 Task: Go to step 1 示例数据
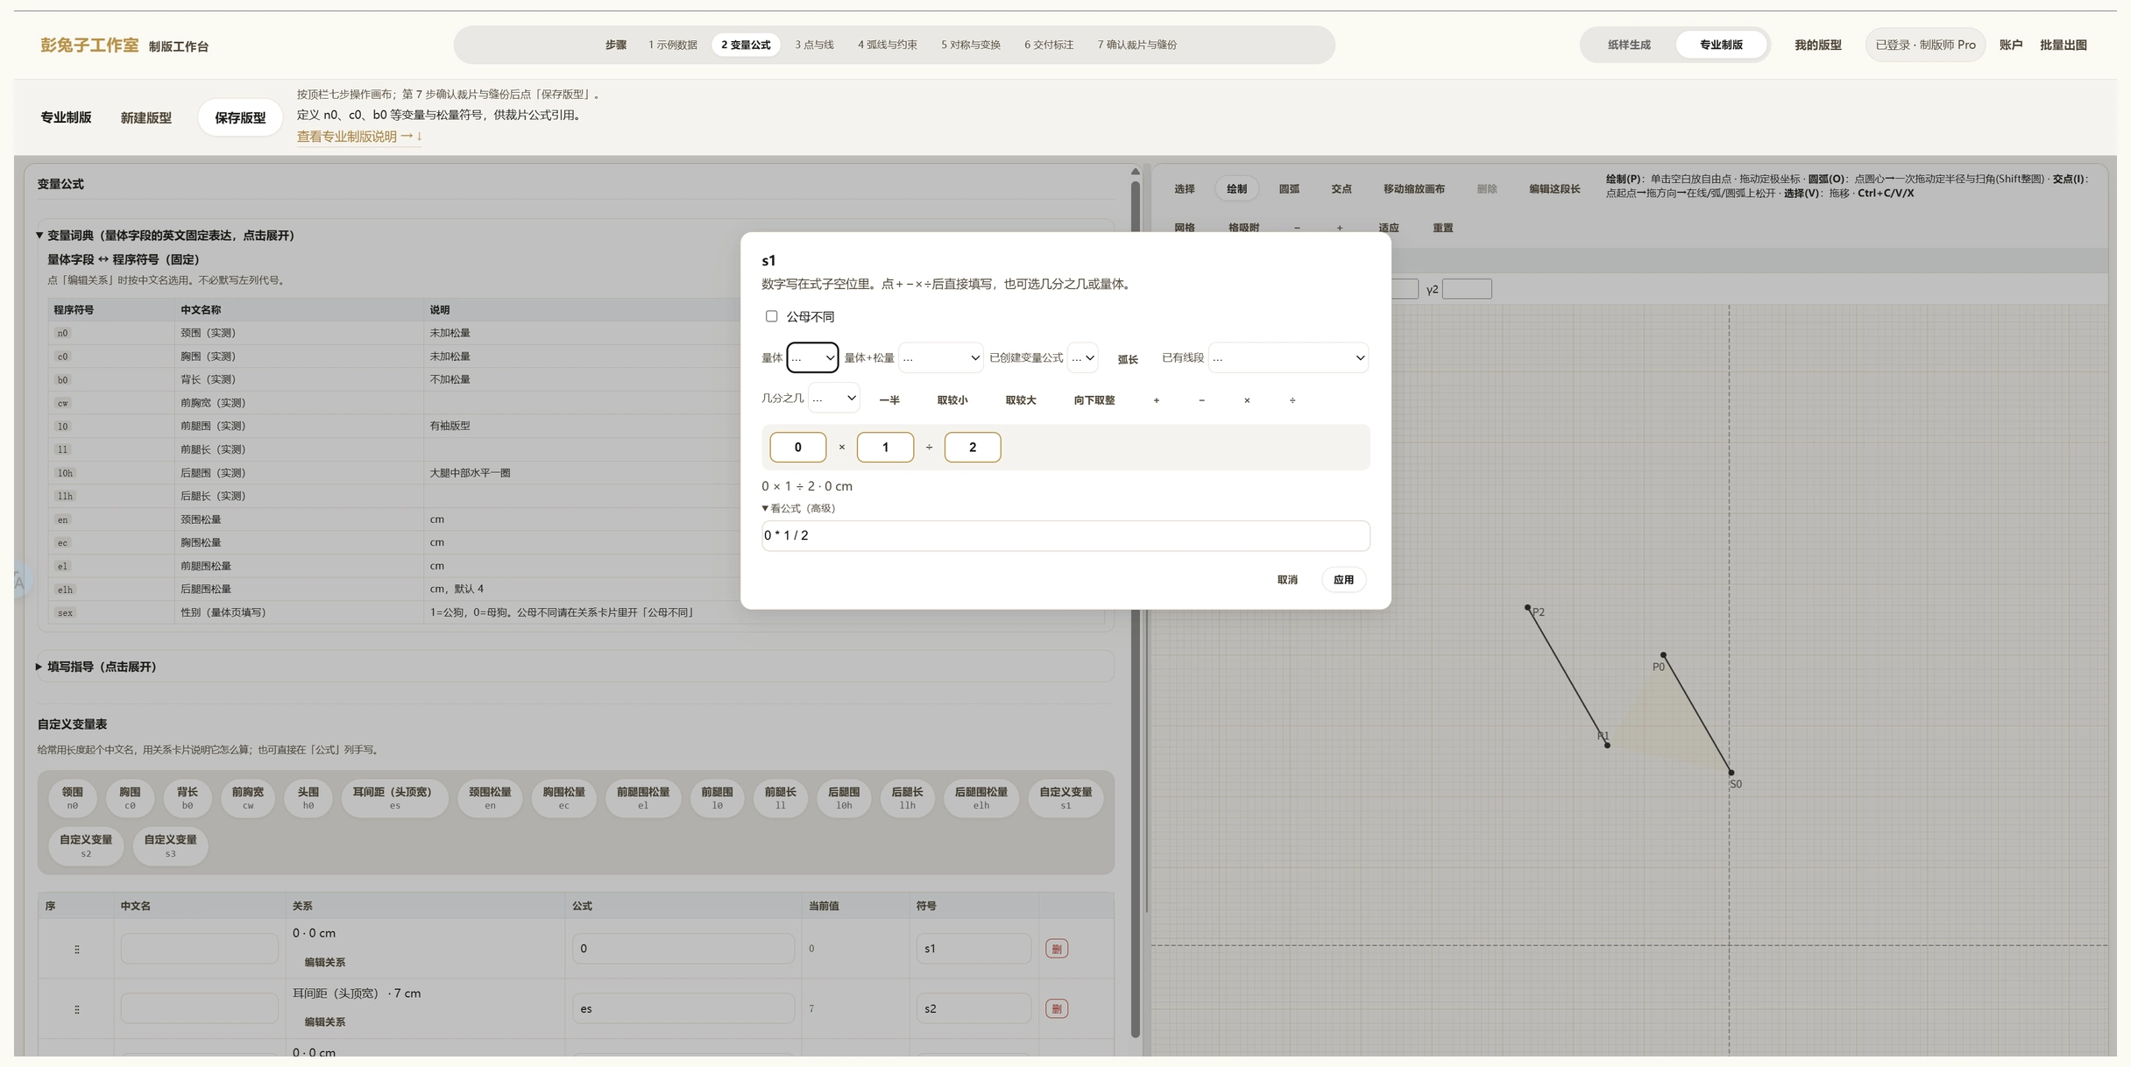point(673,45)
